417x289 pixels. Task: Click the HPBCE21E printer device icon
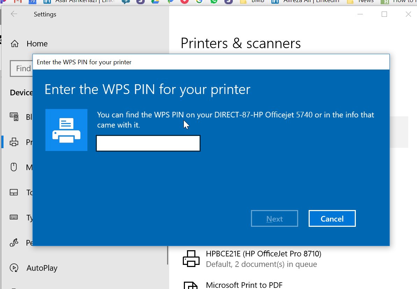[x=191, y=259]
